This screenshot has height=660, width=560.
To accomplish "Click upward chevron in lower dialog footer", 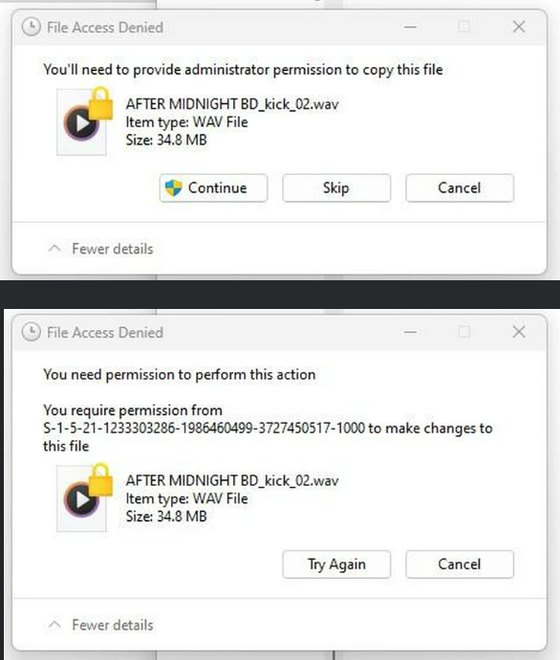I will [x=54, y=625].
